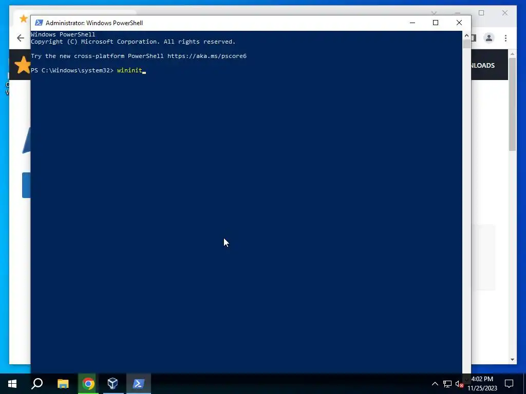
Task: Click the Microsoft Corporation copyright line
Action: (x=133, y=42)
